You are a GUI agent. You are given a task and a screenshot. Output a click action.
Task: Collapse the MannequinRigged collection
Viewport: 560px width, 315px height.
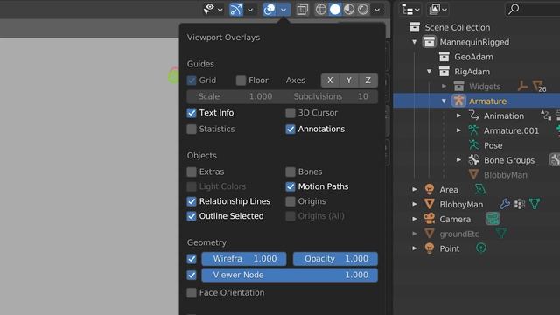pos(414,42)
